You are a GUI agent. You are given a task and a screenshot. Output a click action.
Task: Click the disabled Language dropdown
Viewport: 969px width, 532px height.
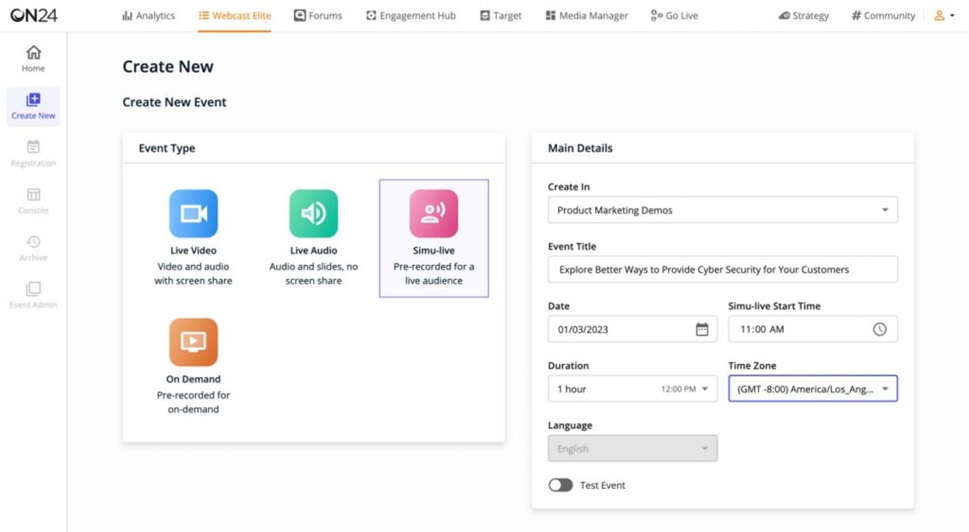click(632, 448)
